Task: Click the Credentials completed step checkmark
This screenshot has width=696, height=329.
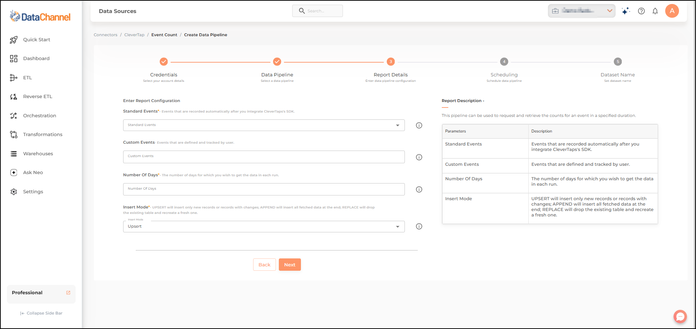Action: pos(164,62)
